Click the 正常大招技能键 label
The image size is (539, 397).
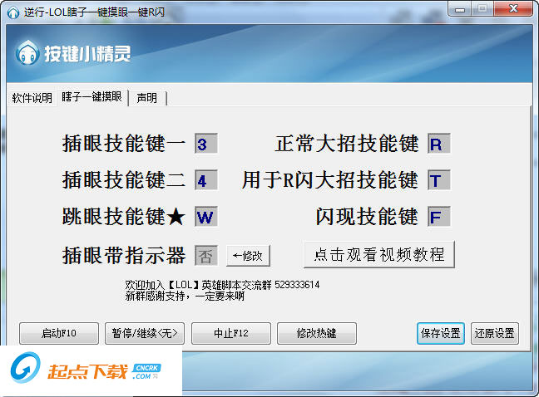click(x=347, y=144)
